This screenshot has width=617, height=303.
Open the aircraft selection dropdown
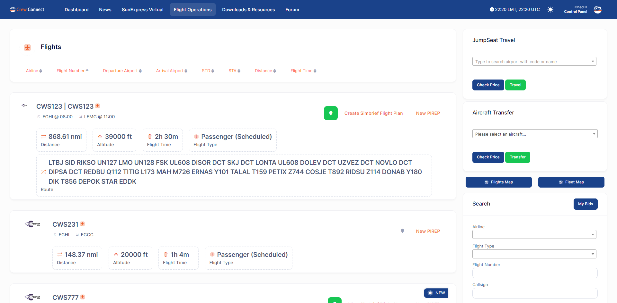tap(534, 134)
